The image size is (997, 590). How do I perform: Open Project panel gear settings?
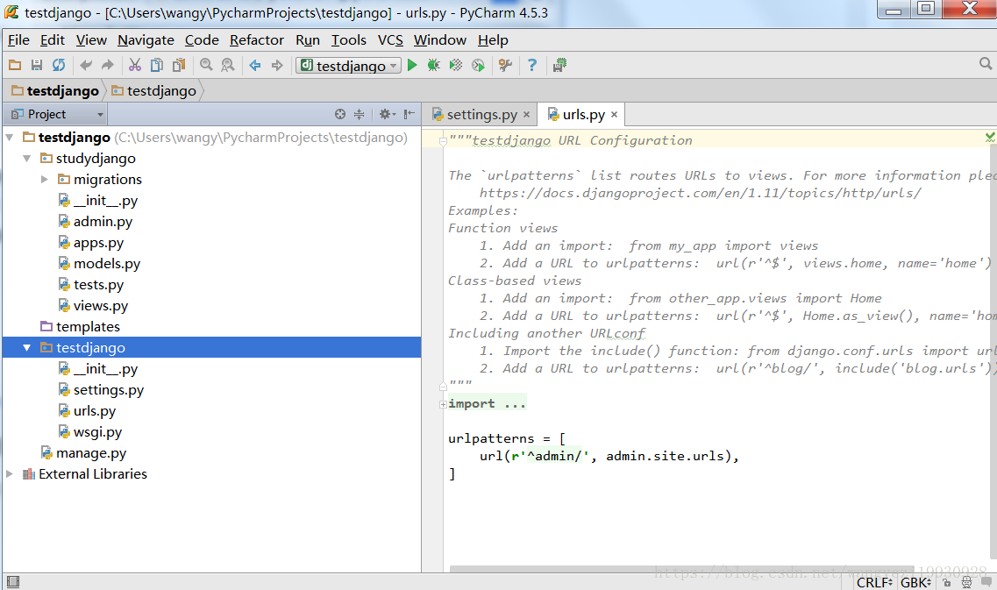pyautogui.click(x=388, y=115)
